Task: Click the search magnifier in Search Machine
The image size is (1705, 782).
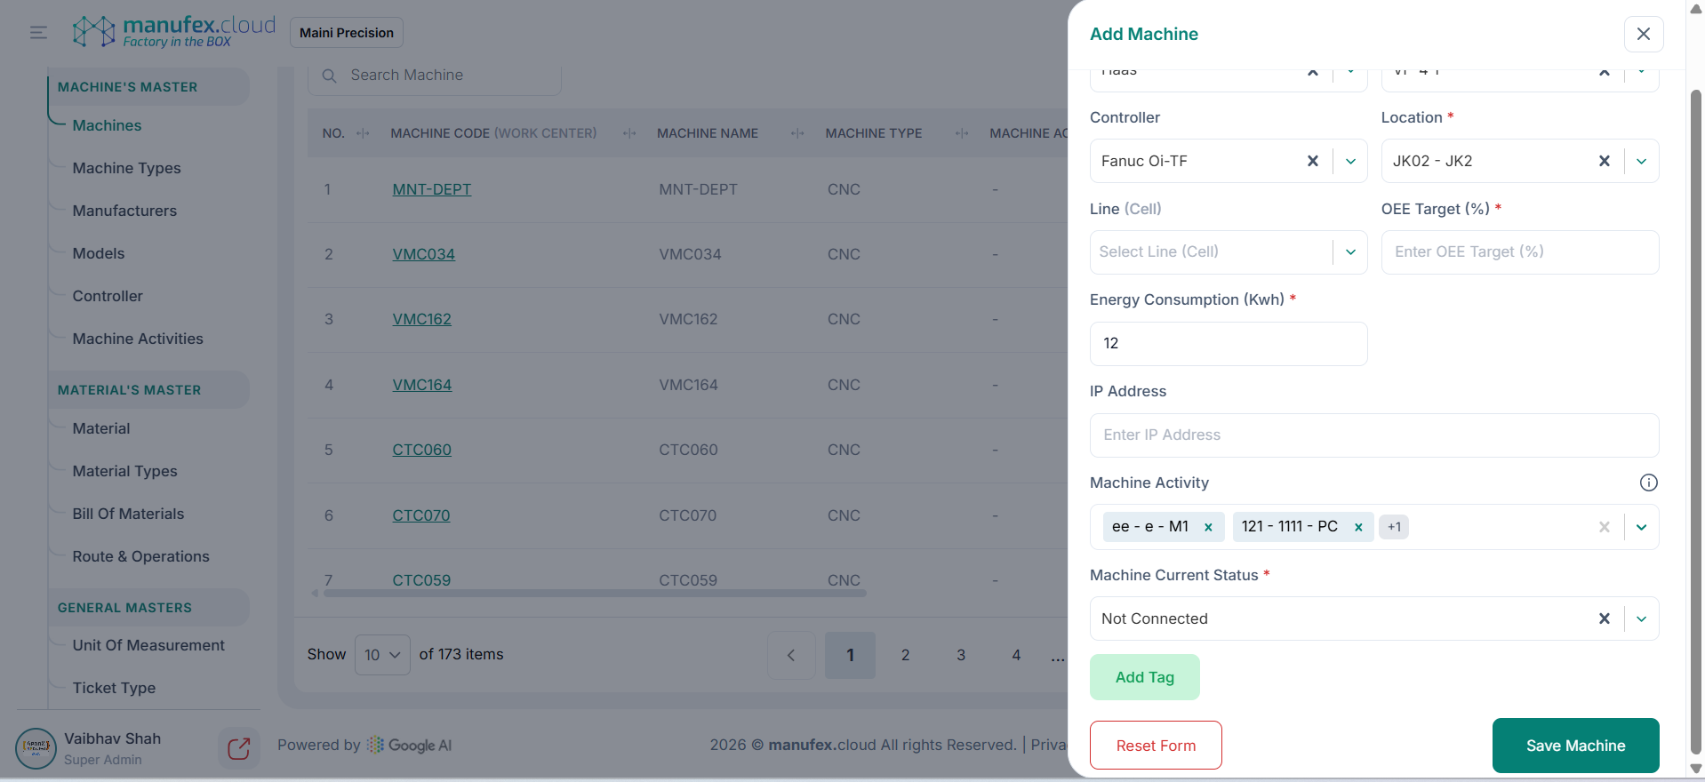Action: pyautogui.click(x=329, y=76)
